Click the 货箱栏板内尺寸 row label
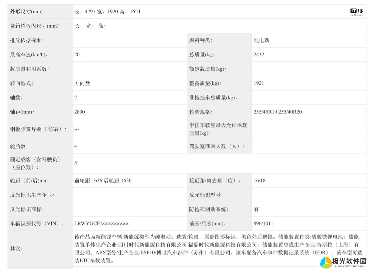The width and height of the screenshot is (369, 269). coord(35,26)
